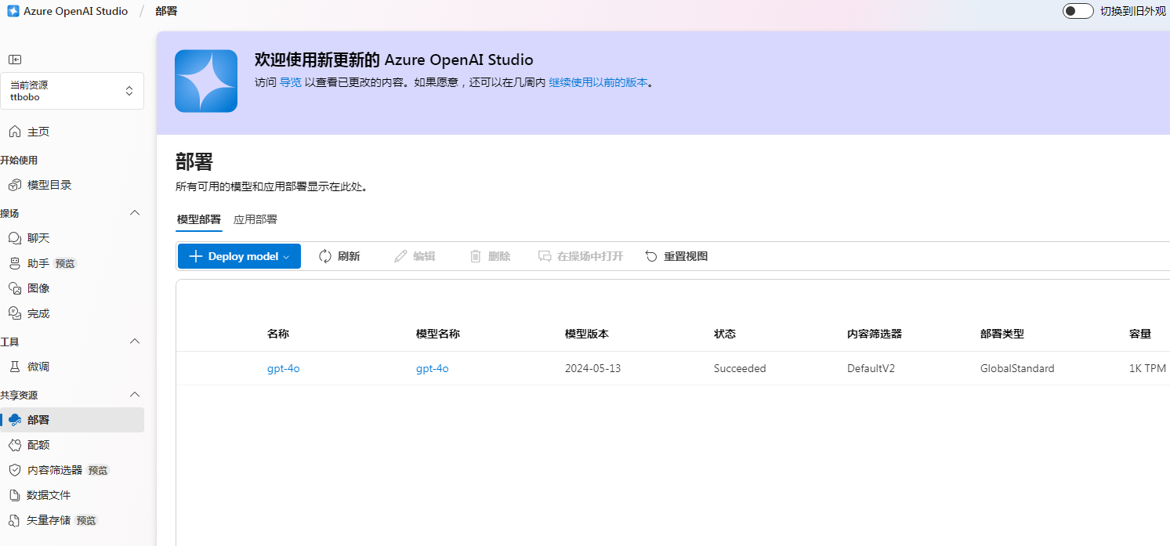Viewport: 1170px width, 546px height.
Task: Click the large sparkle banner image
Action: click(x=206, y=81)
